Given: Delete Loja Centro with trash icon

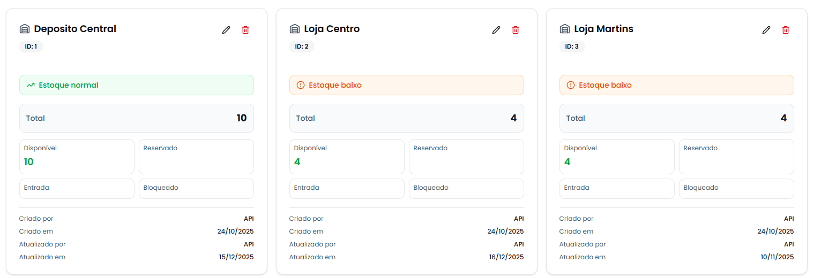Looking at the screenshot, I should click(x=516, y=30).
